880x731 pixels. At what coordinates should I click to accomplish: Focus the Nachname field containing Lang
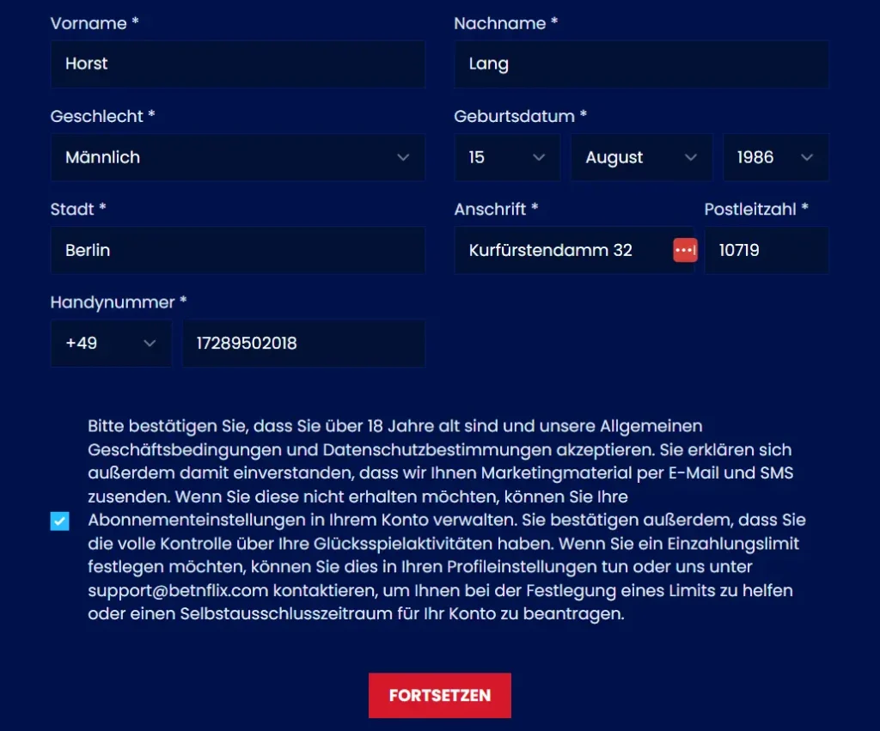[x=641, y=64]
